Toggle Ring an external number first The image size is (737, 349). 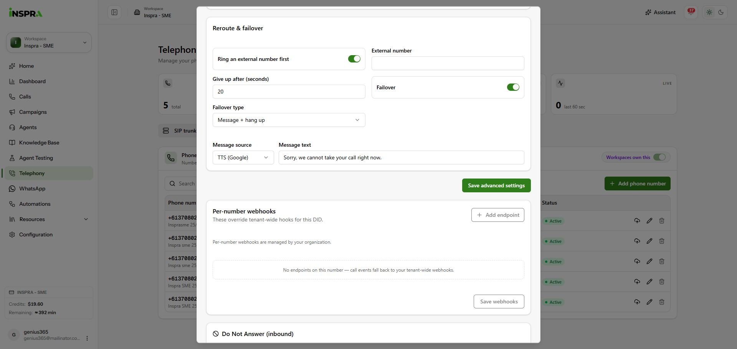[354, 59]
